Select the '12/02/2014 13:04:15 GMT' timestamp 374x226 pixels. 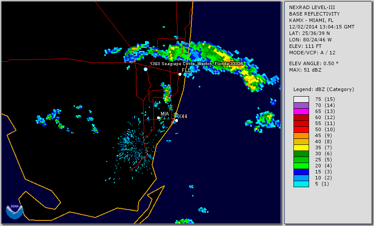[x=322, y=27]
